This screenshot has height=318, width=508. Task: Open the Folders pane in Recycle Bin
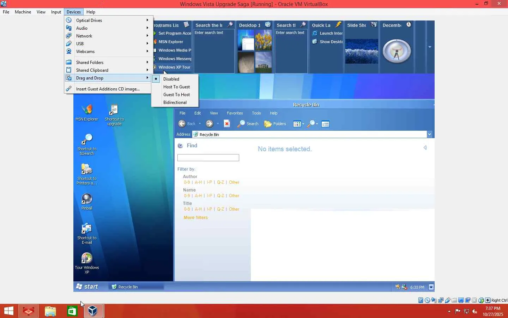(x=275, y=124)
